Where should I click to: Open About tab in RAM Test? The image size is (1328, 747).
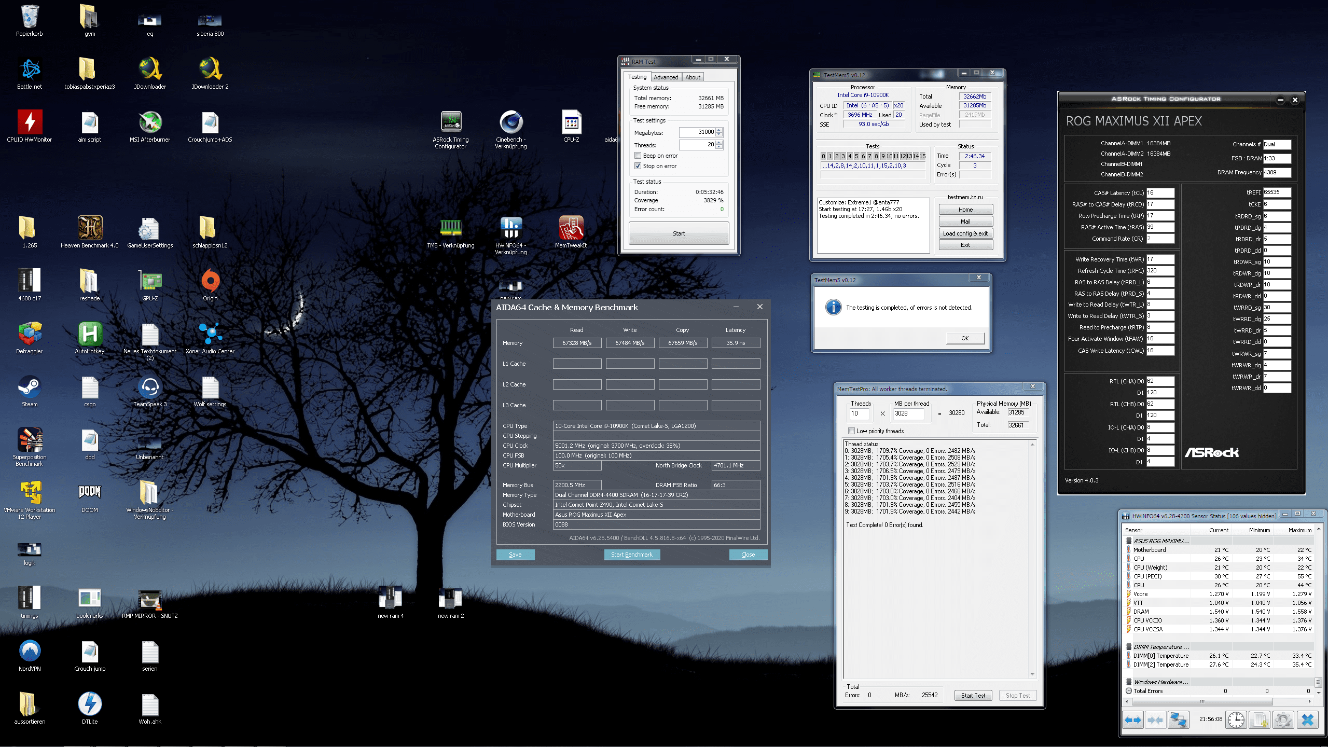(x=693, y=77)
